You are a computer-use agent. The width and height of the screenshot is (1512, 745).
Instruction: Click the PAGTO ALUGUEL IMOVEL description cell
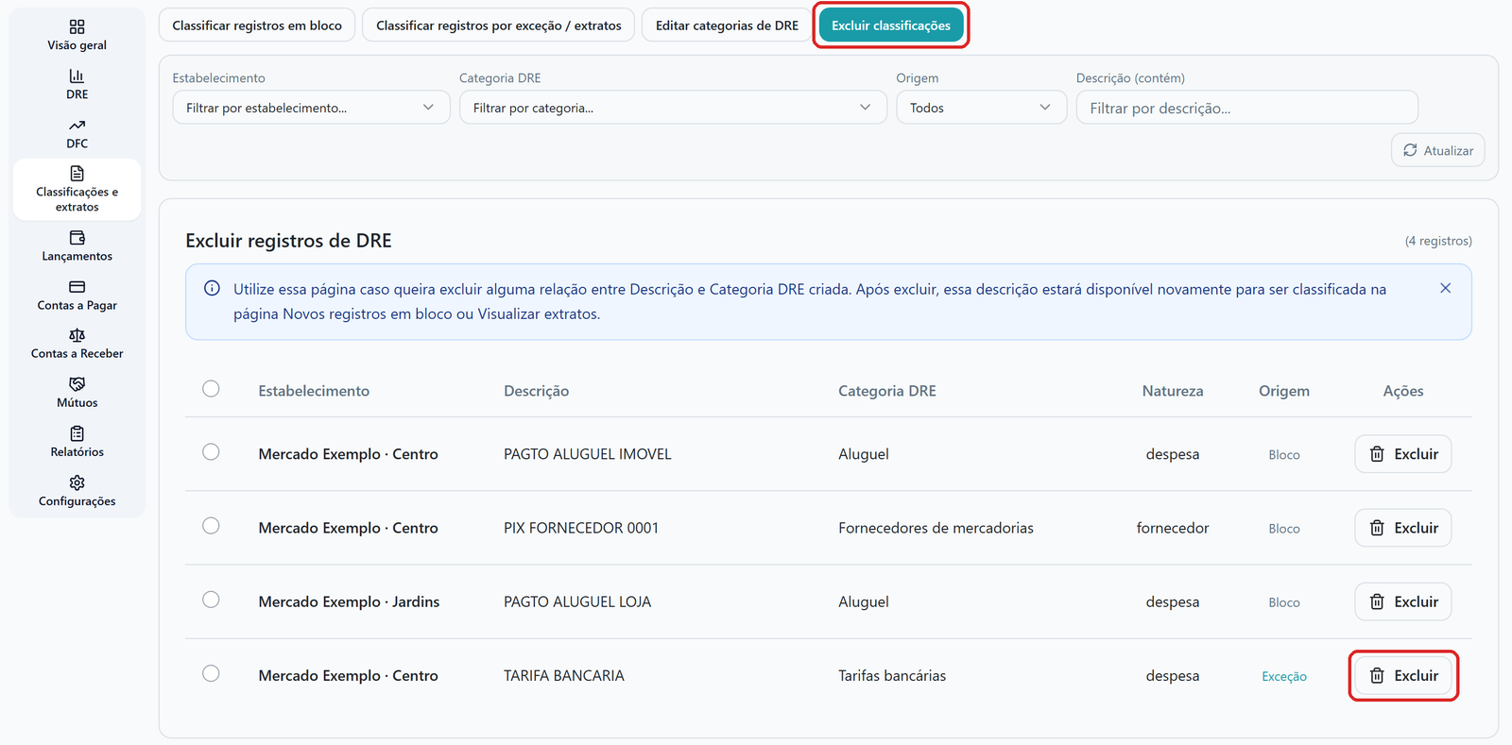click(x=588, y=454)
